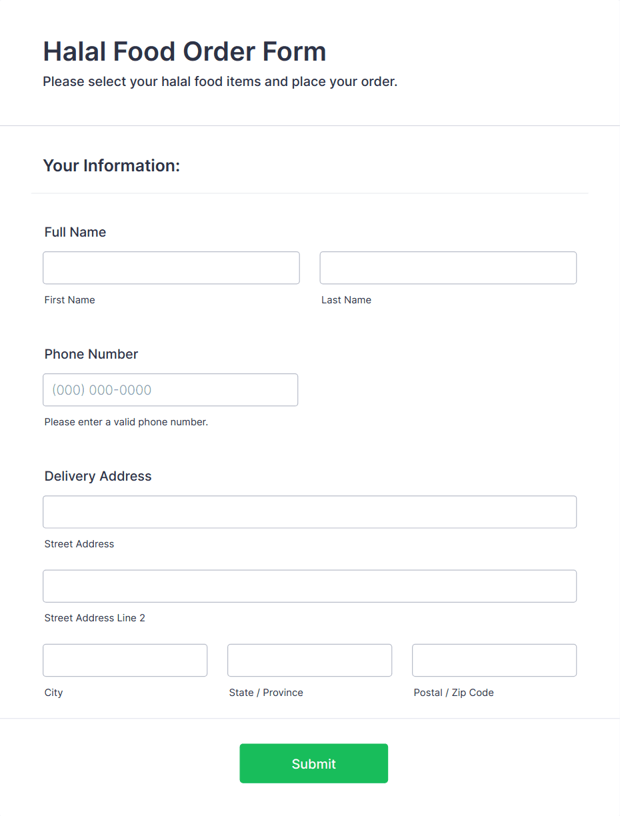Click the Full Name label
The height and width of the screenshot is (816, 620).
point(75,232)
